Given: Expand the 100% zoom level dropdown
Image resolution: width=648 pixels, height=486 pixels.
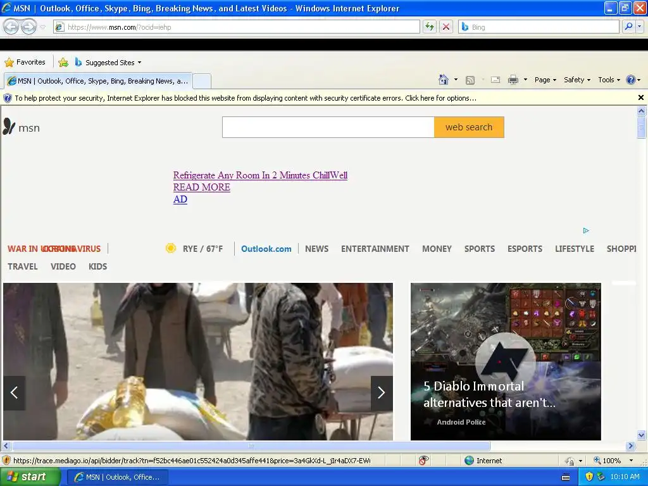Looking at the screenshot, I should (x=631, y=461).
